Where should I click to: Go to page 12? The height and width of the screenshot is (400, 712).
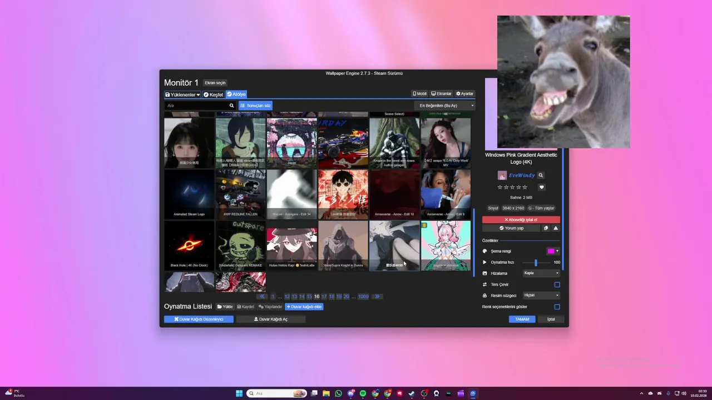(287, 297)
